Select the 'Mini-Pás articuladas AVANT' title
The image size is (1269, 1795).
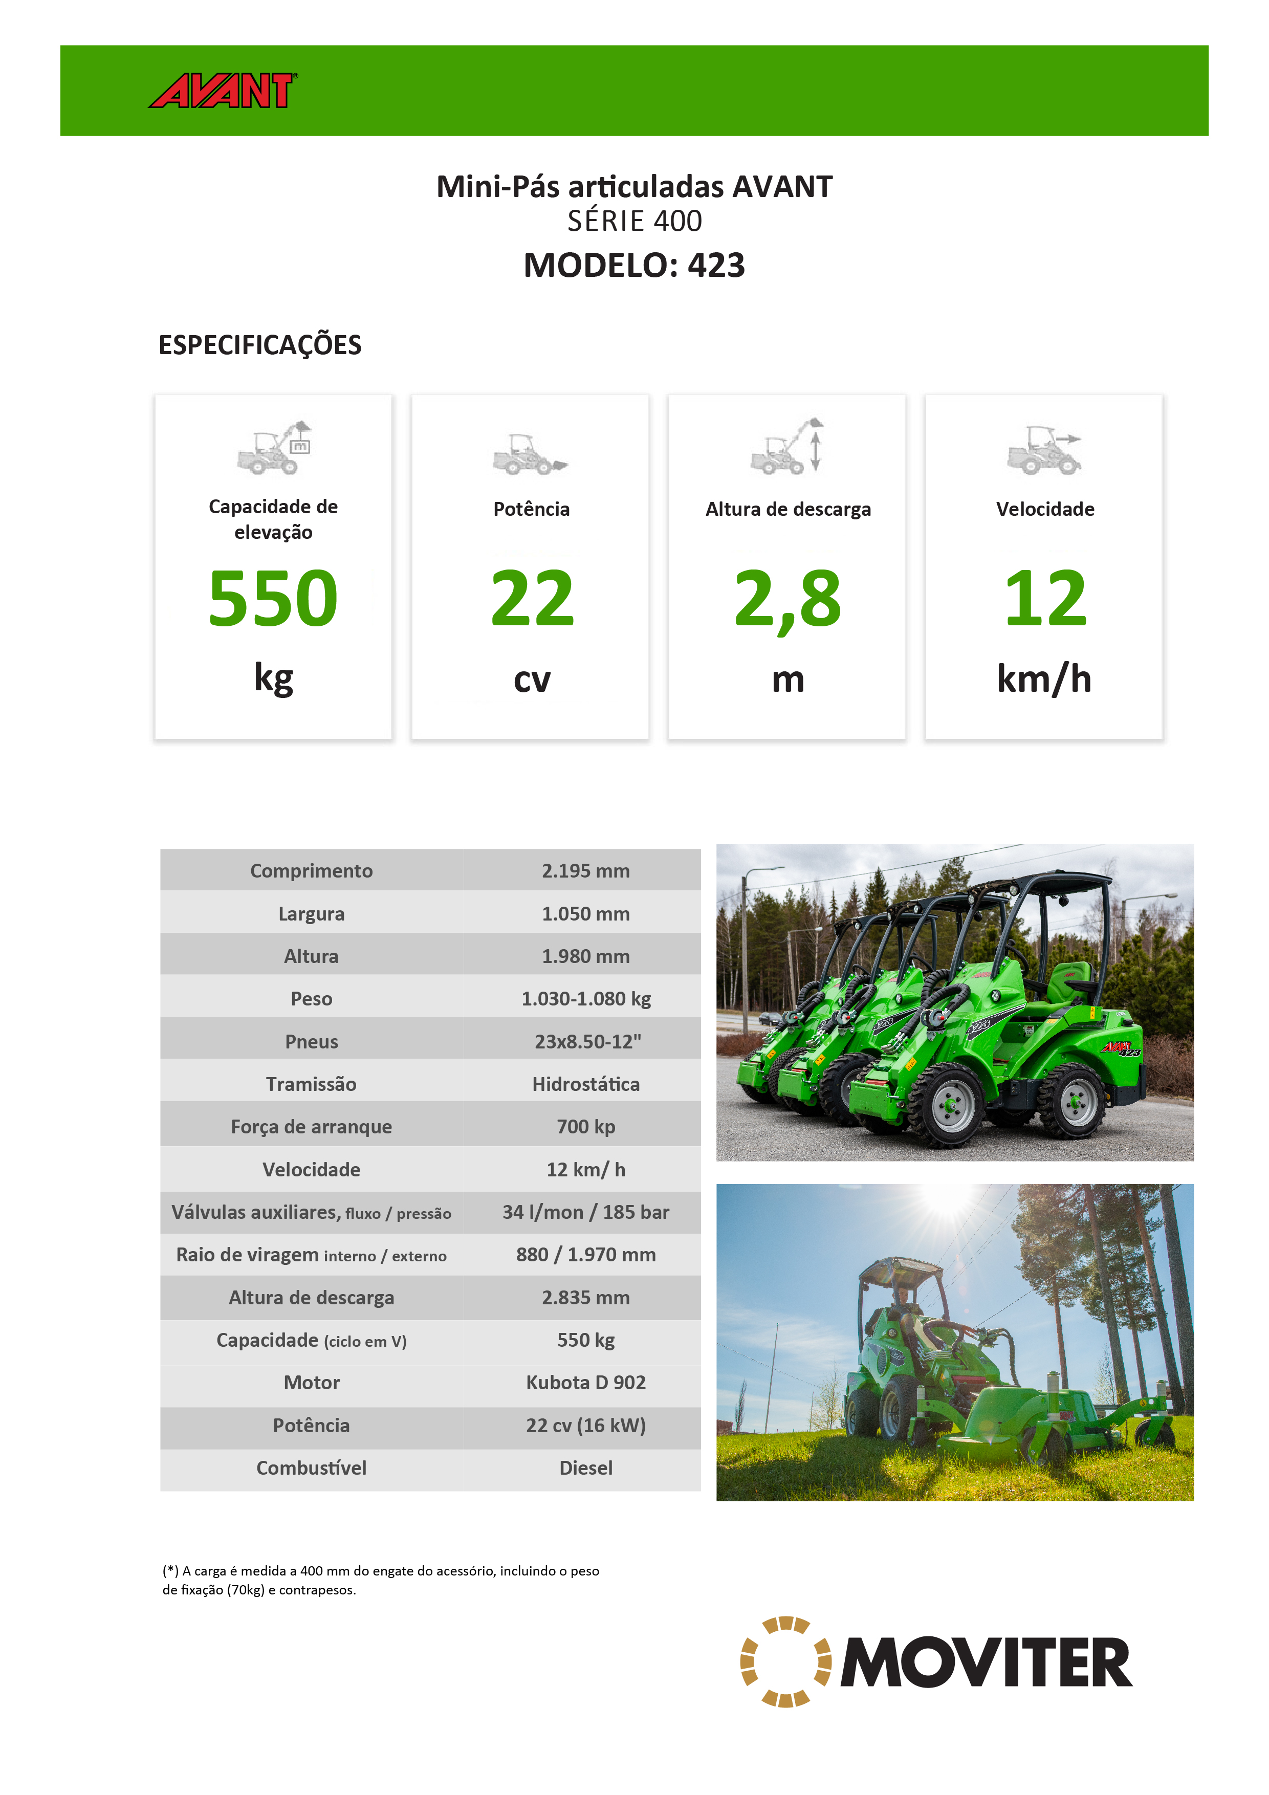(634, 187)
